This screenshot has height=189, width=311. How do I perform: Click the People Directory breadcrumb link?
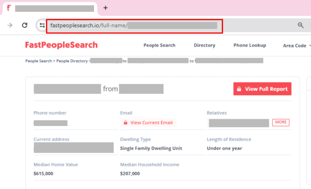pyautogui.click(x=72, y=61)
